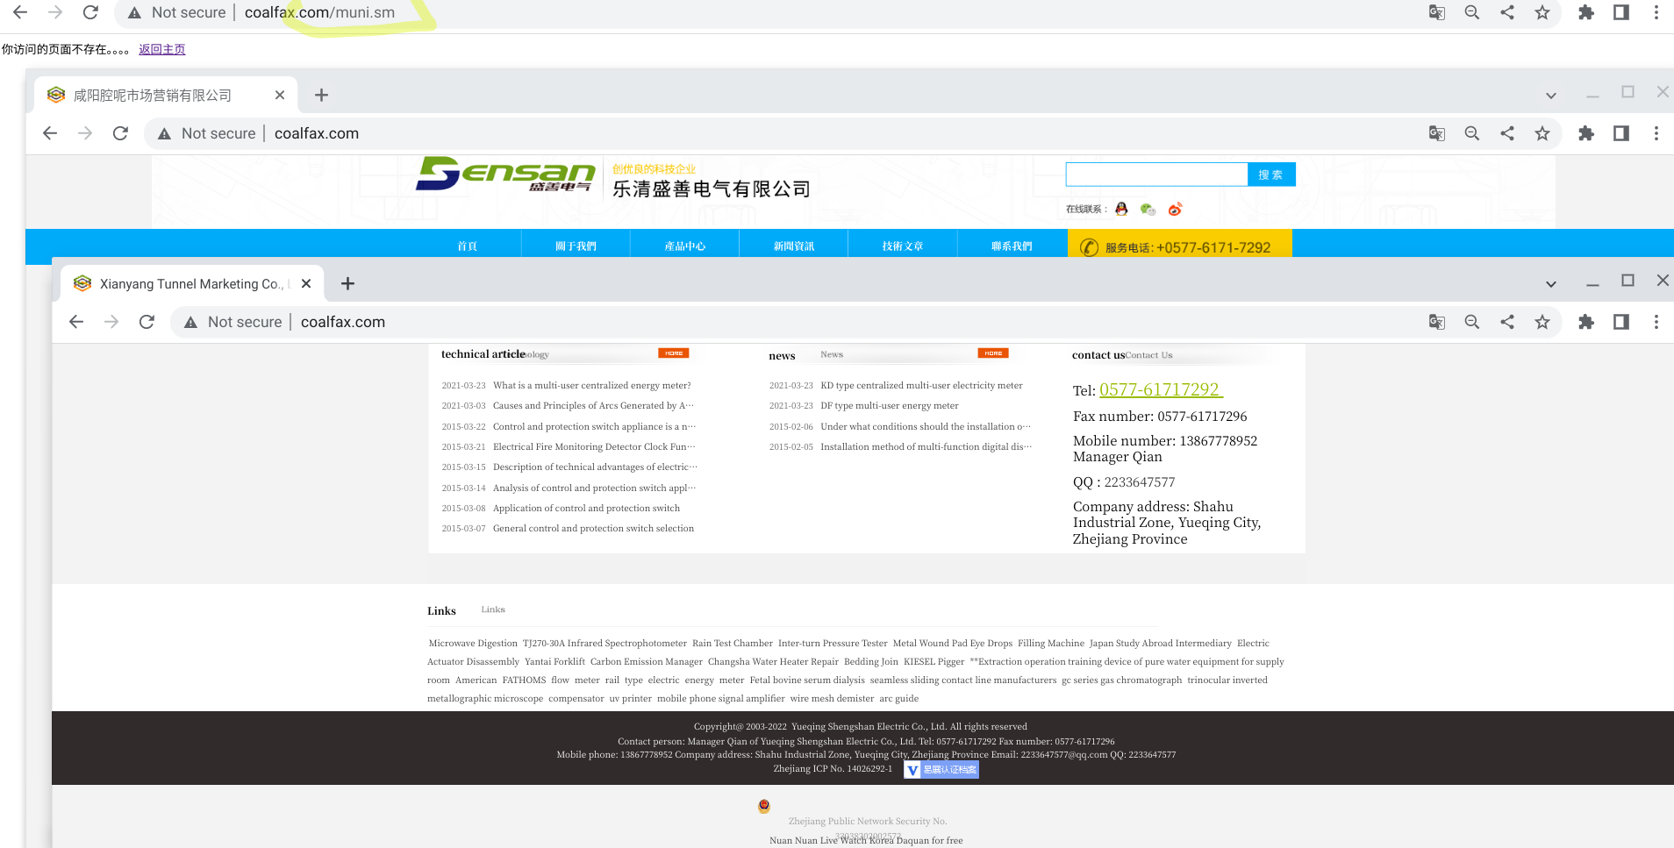Click MORE button beside technical article
Image resolution: width=1674 pixels, height=848 pixels.
(674, 353)
